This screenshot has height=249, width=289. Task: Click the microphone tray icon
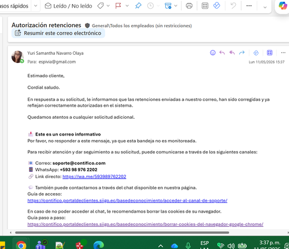click(x=188, y=246)
